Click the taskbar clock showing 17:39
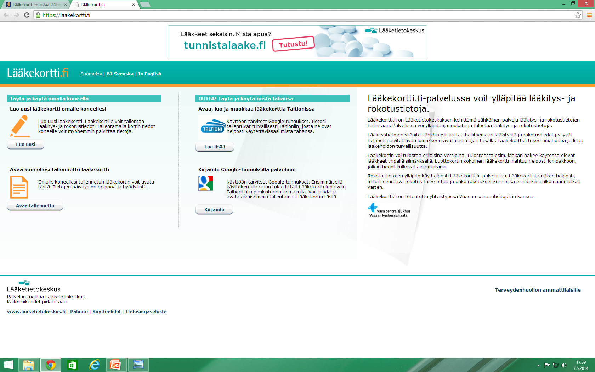Image resolution: width=595 pixels, height=372 pixels. (581, 365)
